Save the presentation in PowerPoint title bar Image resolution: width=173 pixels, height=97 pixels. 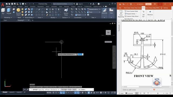pos(120,4)
